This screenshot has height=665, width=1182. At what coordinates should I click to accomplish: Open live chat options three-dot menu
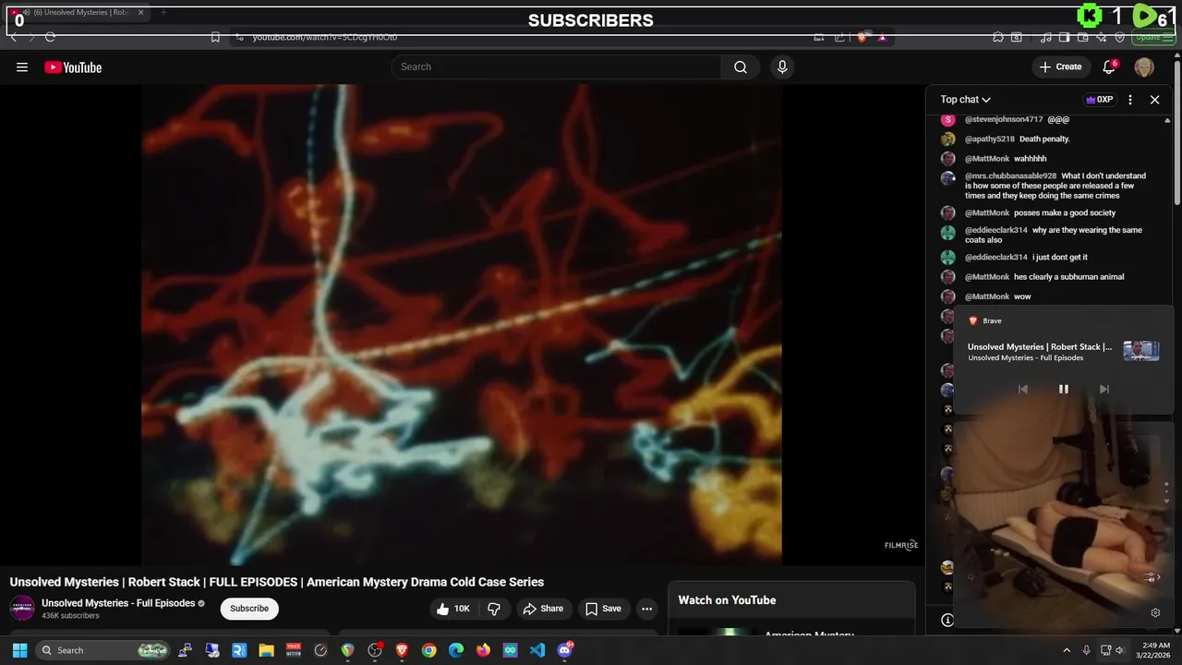[1130, 100]
